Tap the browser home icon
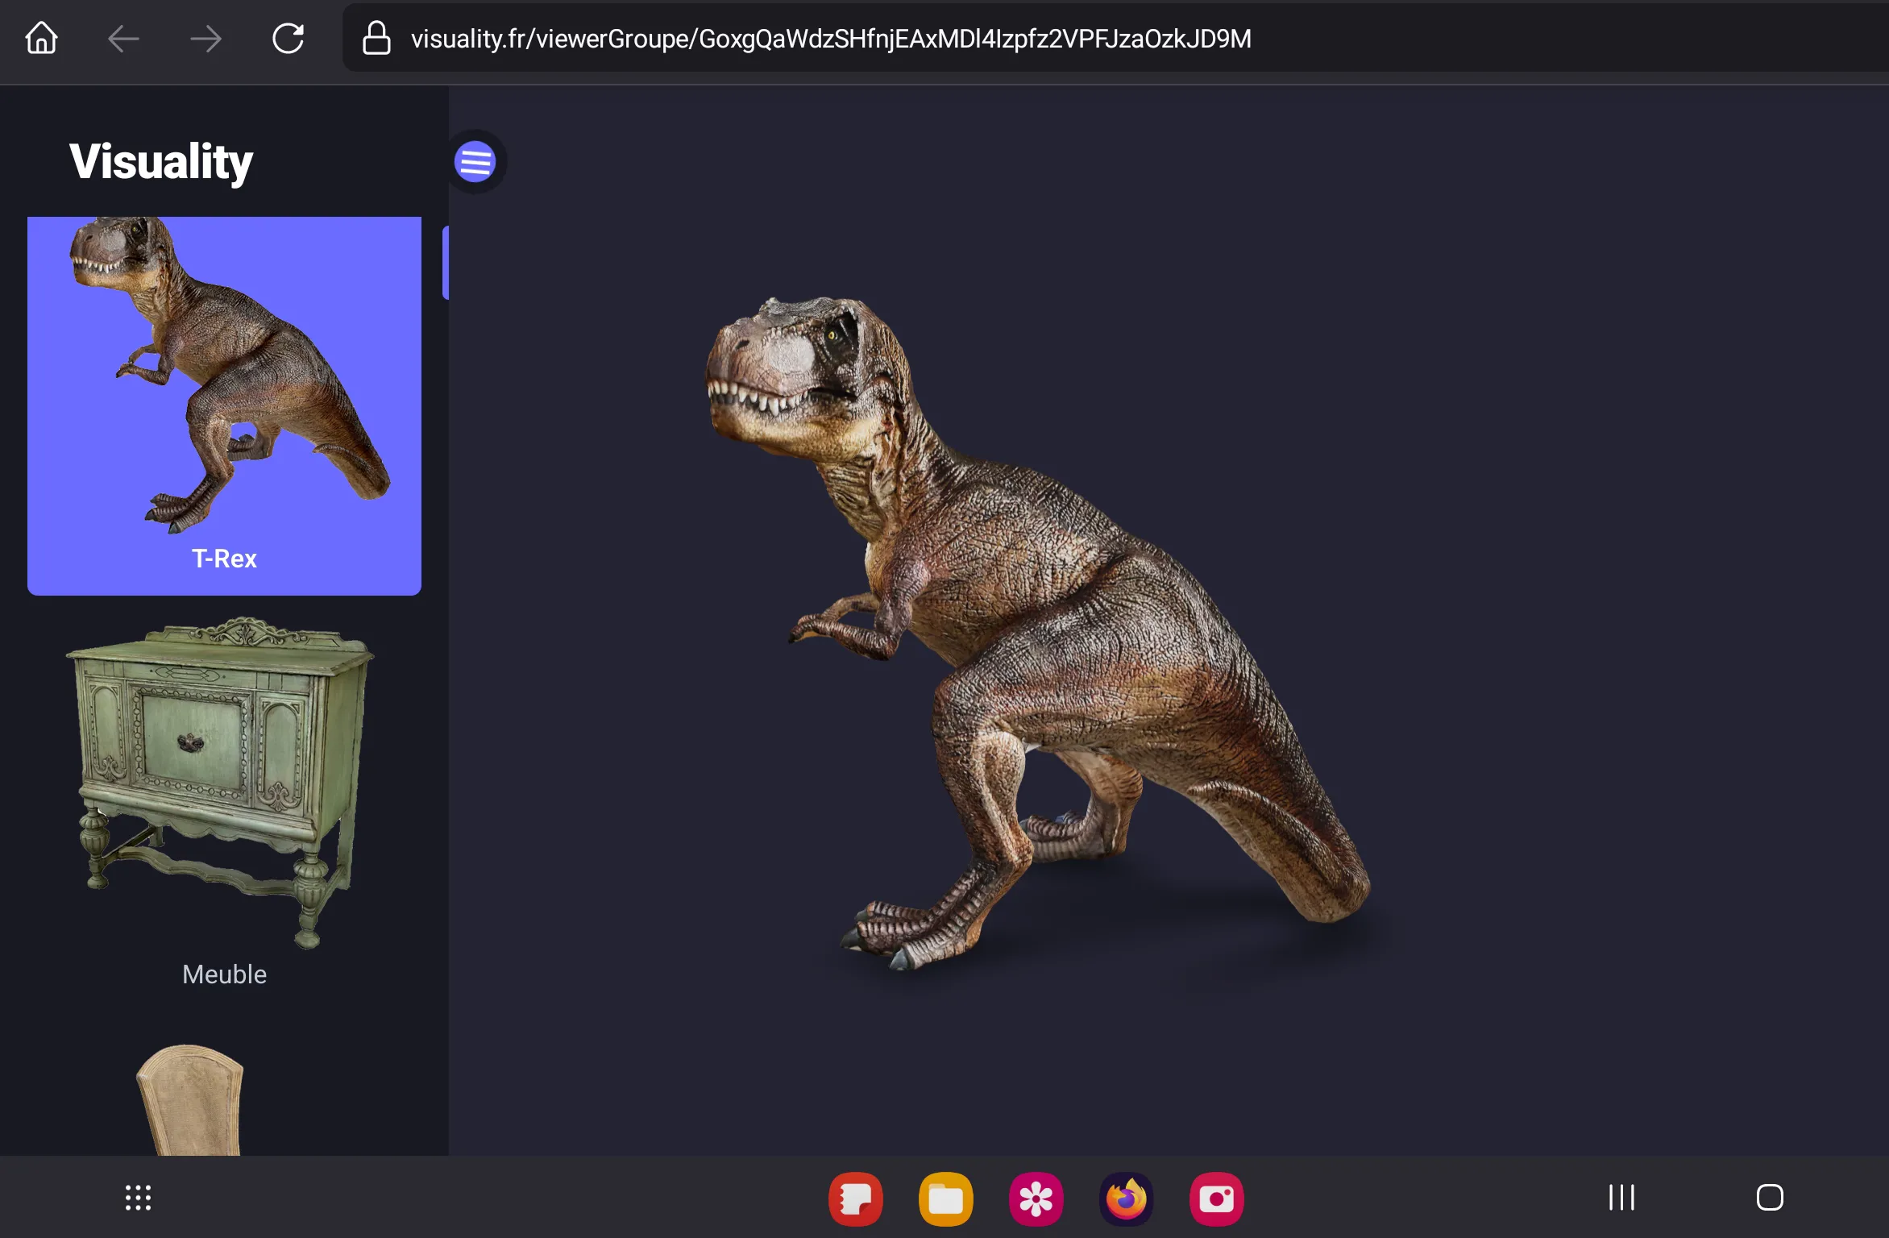This screenshot has height=1238, width=1889. (41, 38)
